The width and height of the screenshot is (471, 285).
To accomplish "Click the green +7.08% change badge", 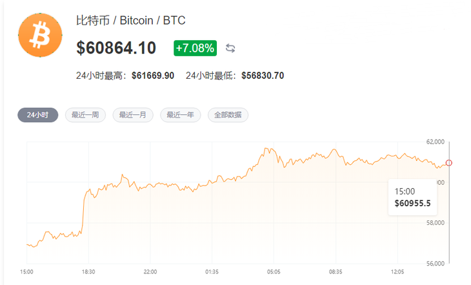I will coord(195,48).
